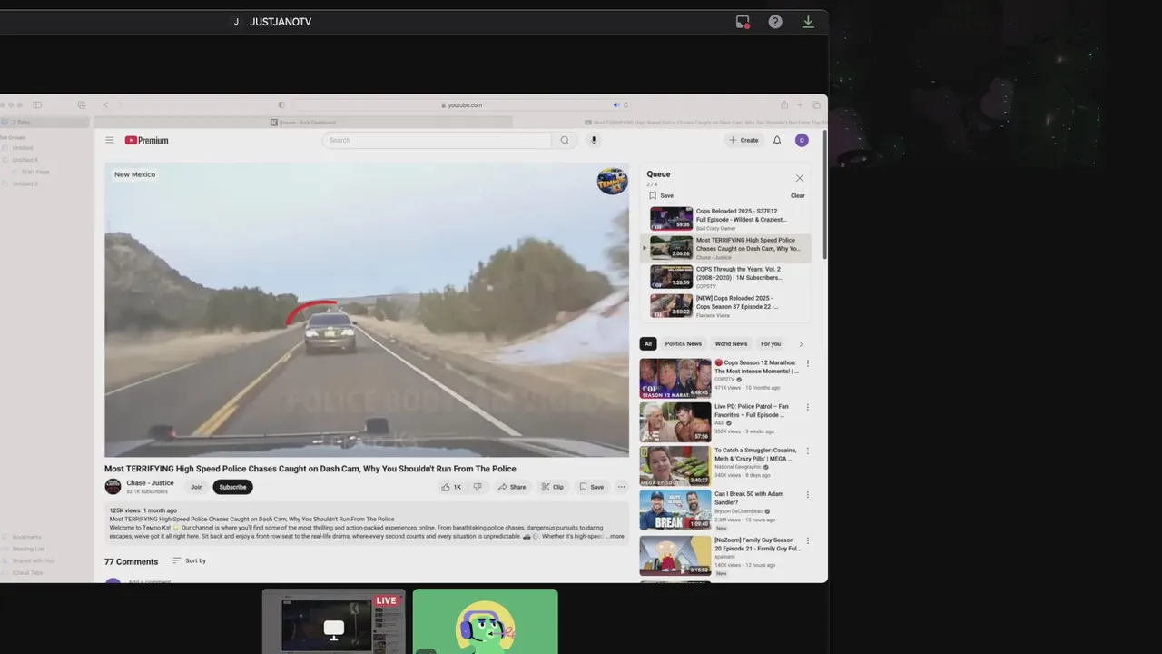
Task: Dislike the video with thumbs down
Action: [x=478, y=487]
